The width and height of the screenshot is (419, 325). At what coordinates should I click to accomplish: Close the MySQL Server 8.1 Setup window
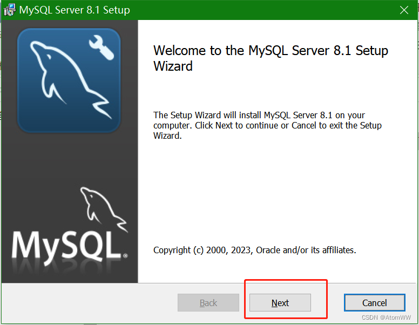pyautogui.click(x=404, y=10)
